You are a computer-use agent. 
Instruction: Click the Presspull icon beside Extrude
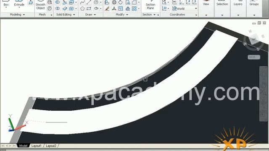tap(31, 3)
